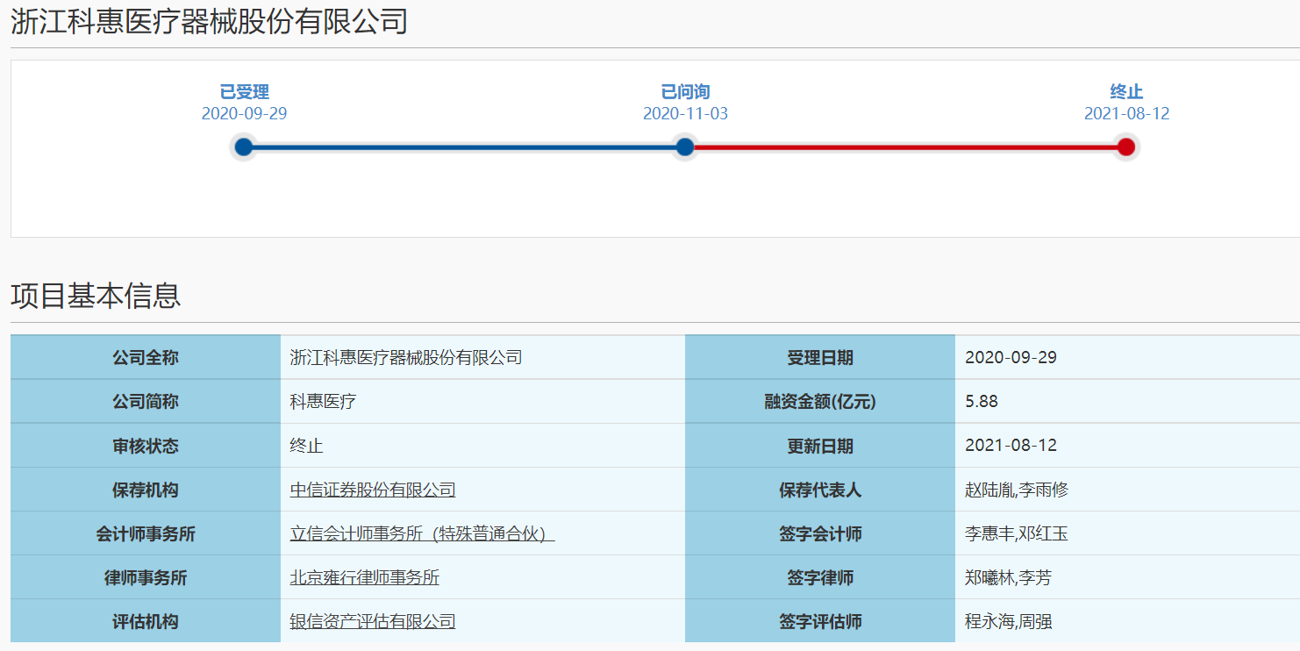The image size is (1300, 651).
Task: Click the 已受理 timeline node dot
Action: 244,147
